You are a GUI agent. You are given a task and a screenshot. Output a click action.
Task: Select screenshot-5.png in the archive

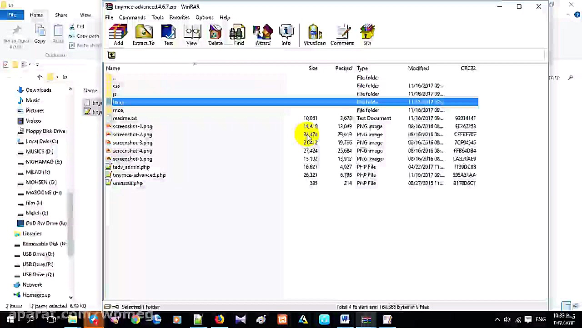292,159
